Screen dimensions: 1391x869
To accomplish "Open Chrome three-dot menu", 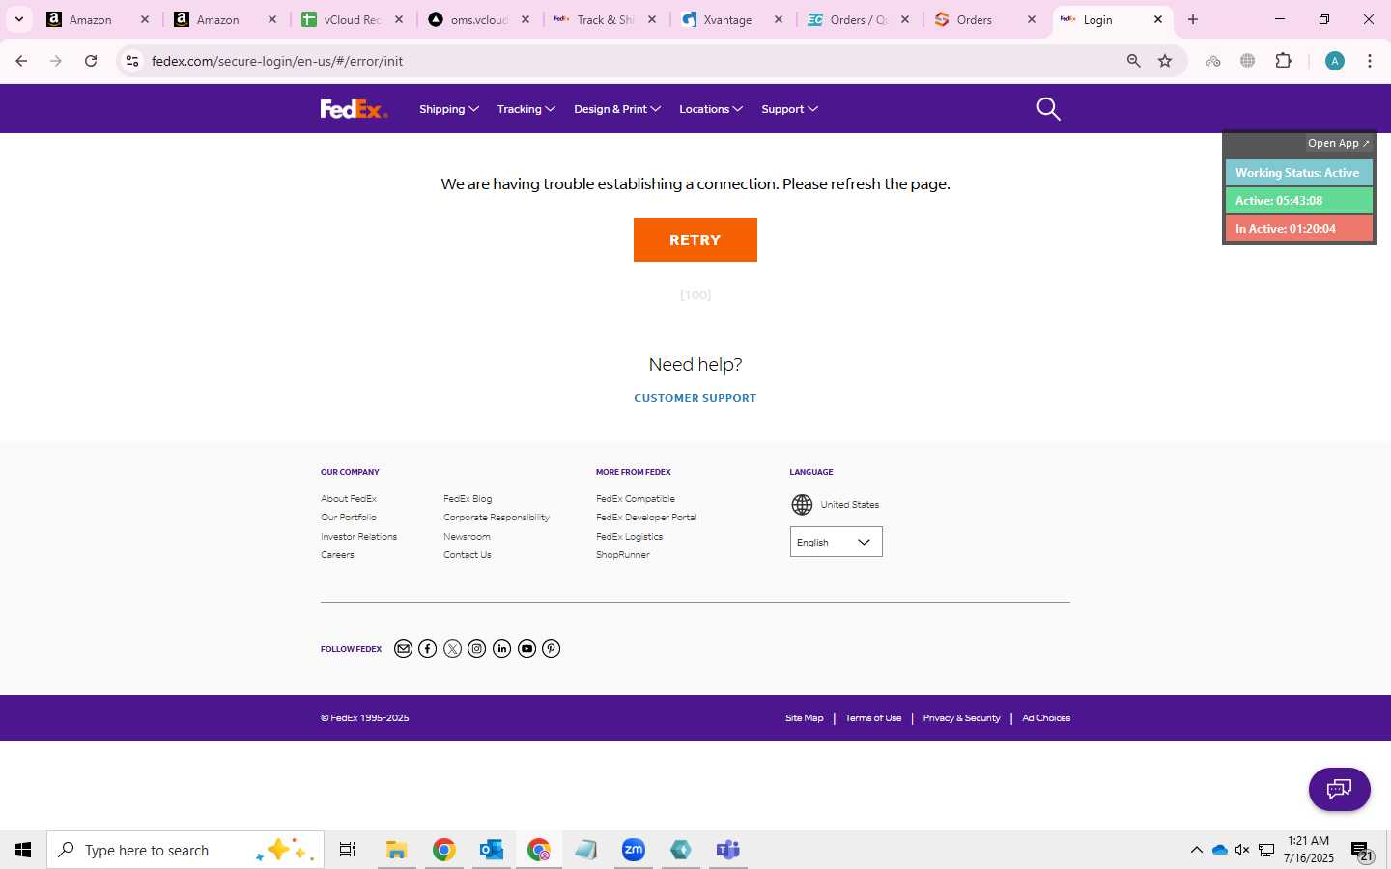I will coord(1370,61).
